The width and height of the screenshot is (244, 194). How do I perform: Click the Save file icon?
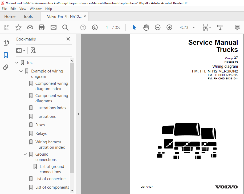point(7,27)
